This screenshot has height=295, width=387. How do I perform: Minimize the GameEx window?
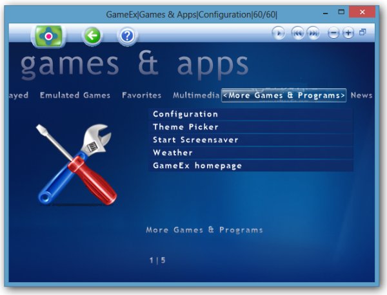[326, 13]
